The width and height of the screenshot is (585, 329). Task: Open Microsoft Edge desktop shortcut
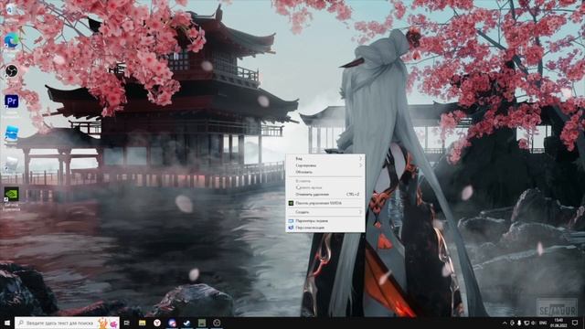coord(12,41)
